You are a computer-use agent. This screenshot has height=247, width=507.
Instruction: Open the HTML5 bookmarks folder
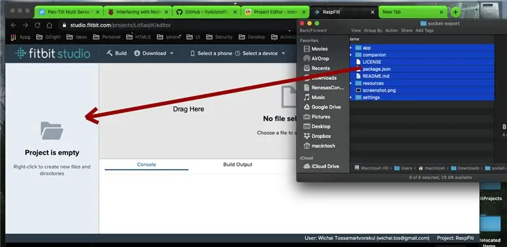[139, 37]
